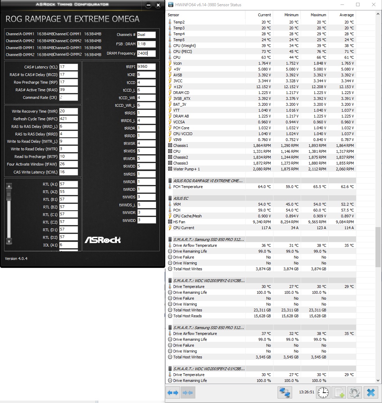The image size is (382, 403).
Task: Click the circle icon beside Total Host Reads
Action: click(x=170, y=316)
